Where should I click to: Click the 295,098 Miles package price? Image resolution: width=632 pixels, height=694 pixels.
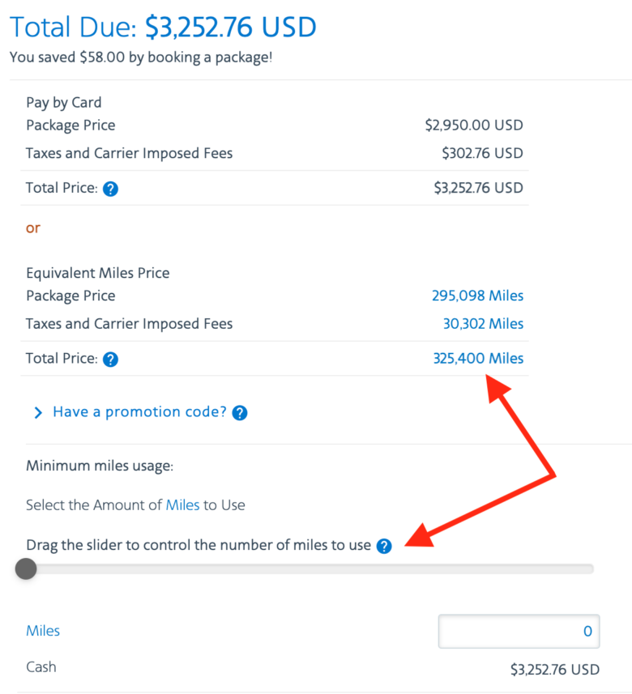[x=477, y=296]
